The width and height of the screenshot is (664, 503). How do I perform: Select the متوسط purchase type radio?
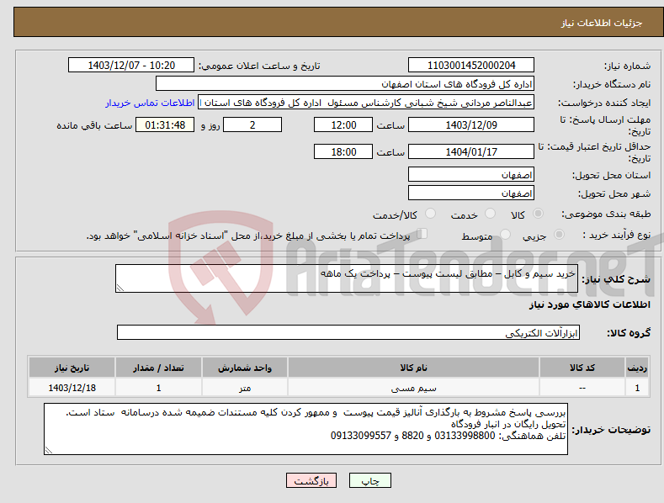(505, 234)
